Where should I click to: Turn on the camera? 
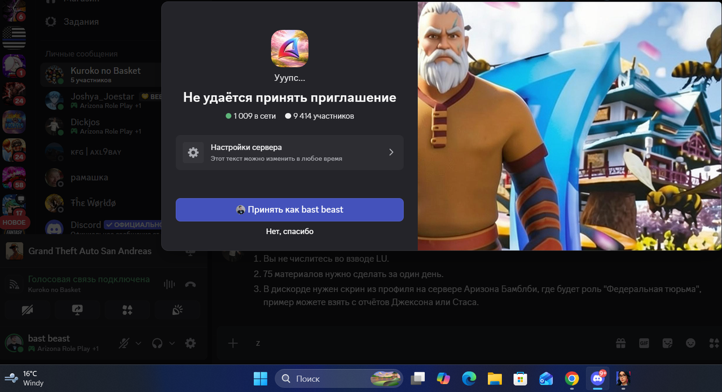click(28, 310)
